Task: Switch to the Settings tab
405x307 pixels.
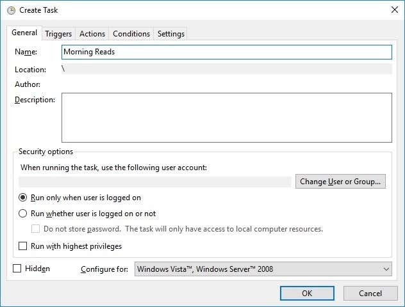Action: click(170, 34)
